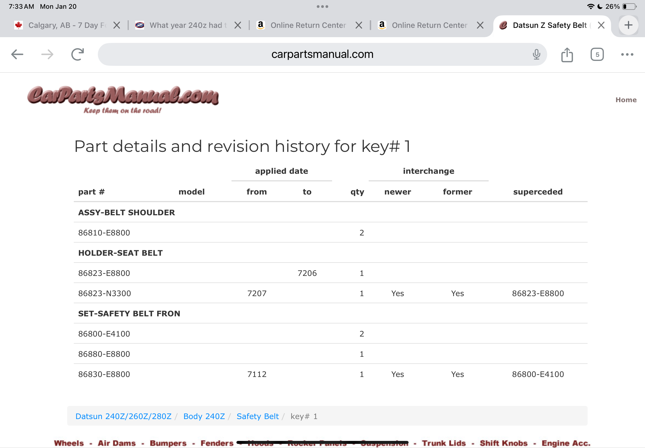Screen dimensions: 645x448
Task: Click the Fenders footer link
Action: pyautogui.click(x=217, y=443)
